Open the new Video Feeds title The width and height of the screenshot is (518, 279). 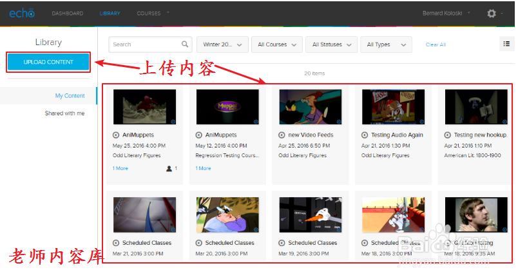click(x=311, y=135)
